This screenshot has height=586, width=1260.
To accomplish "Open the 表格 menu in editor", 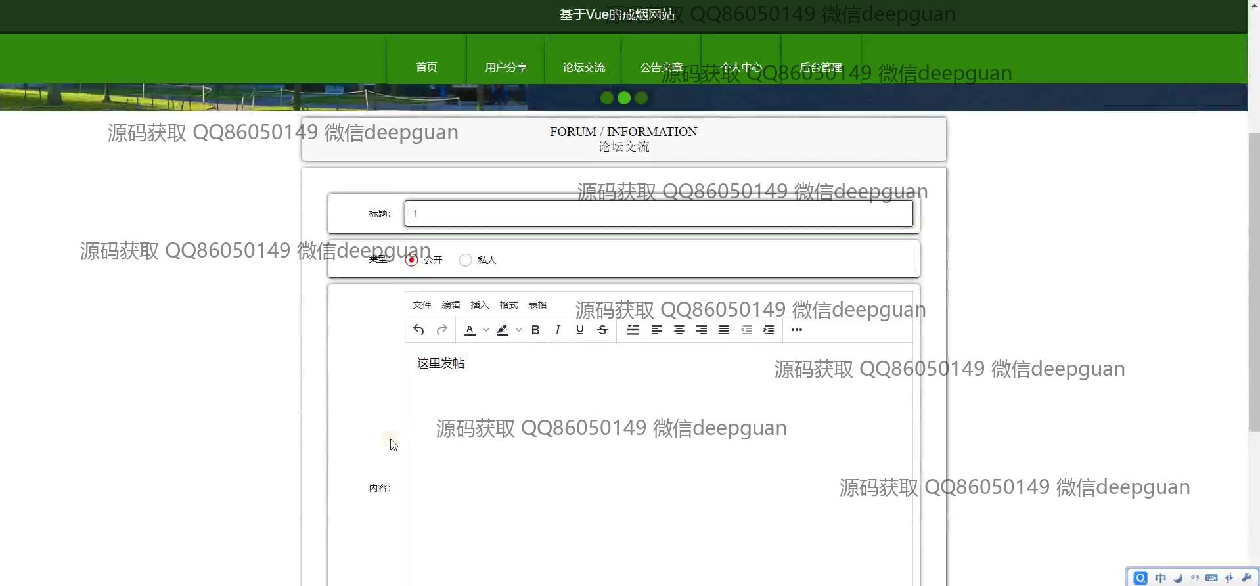I will point(537,305).
